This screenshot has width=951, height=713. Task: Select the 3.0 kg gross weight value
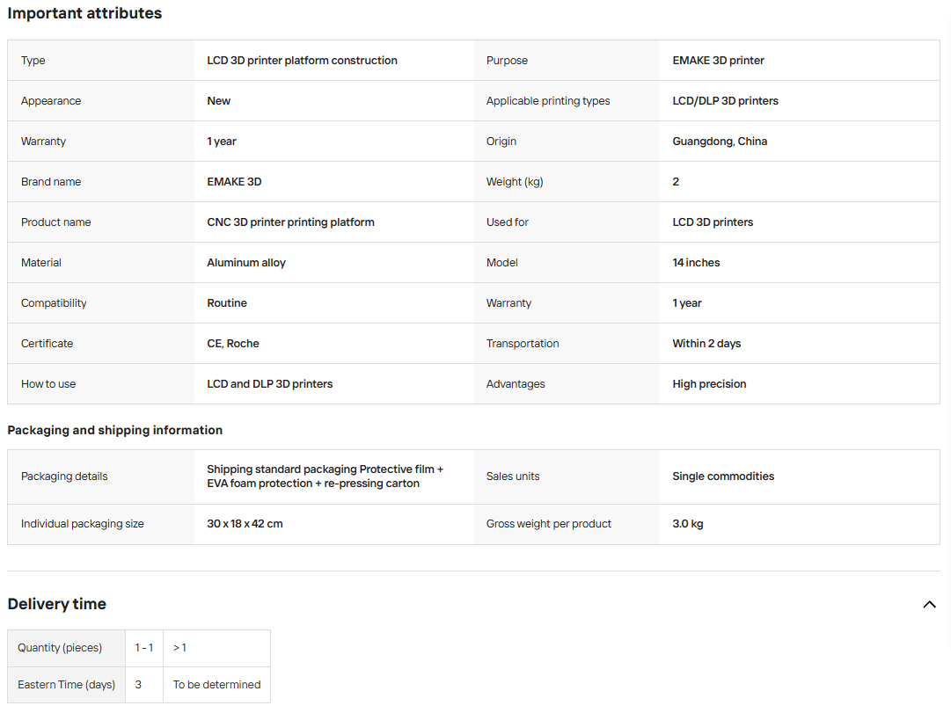[x=688, y=524]
